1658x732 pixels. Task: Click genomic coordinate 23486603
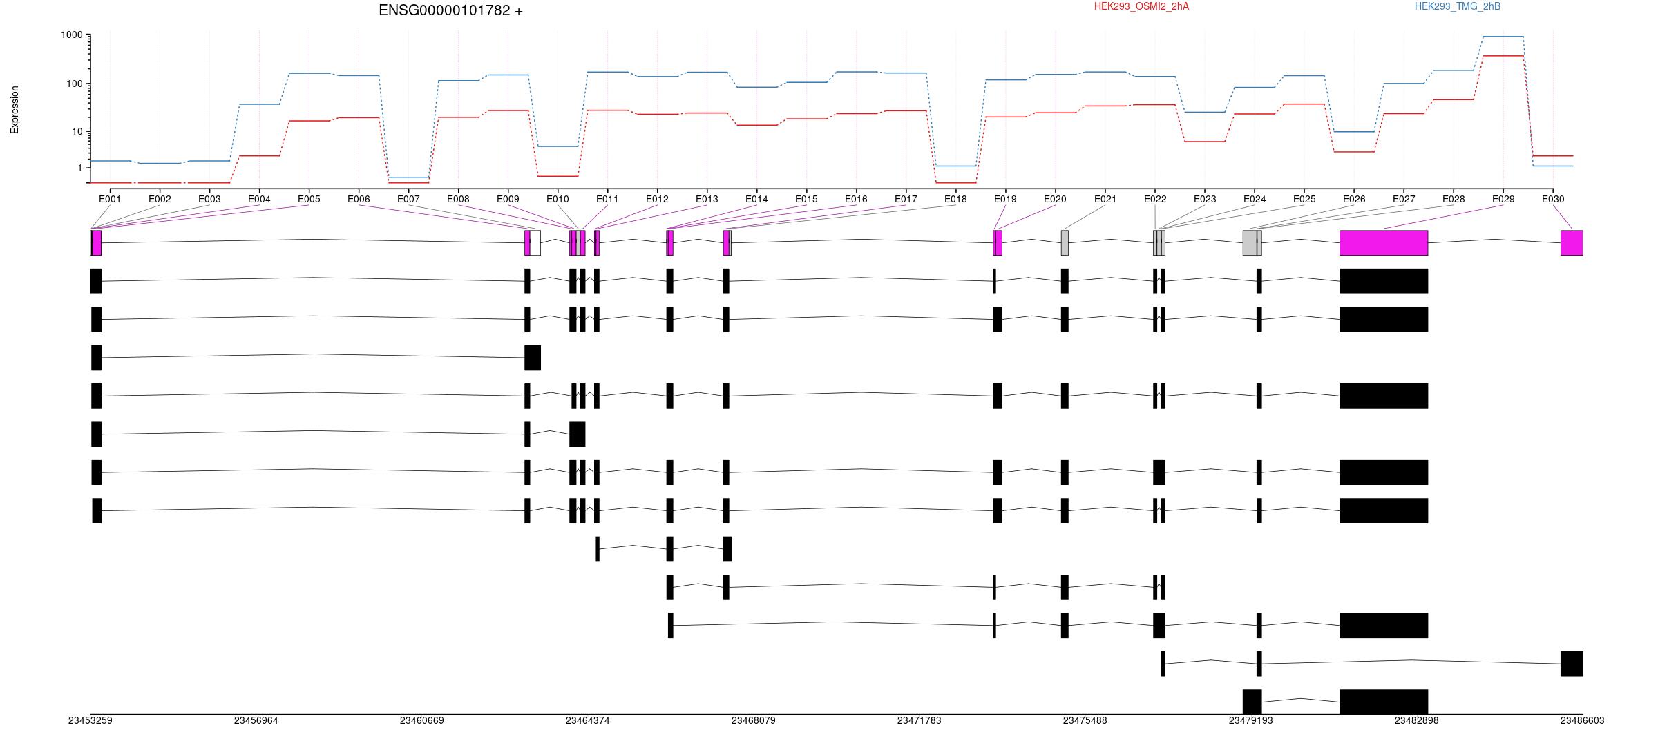(1582, 720)
